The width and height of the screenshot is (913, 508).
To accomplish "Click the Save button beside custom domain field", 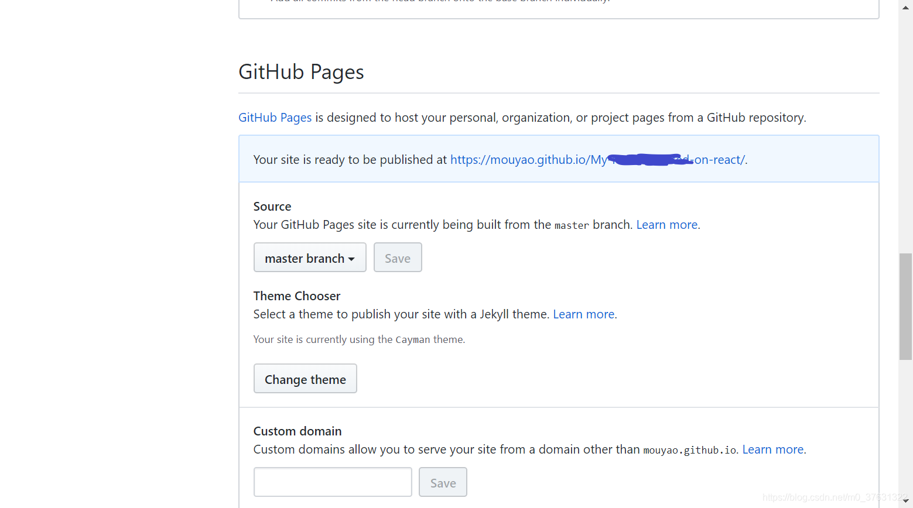I will point(443,482).
